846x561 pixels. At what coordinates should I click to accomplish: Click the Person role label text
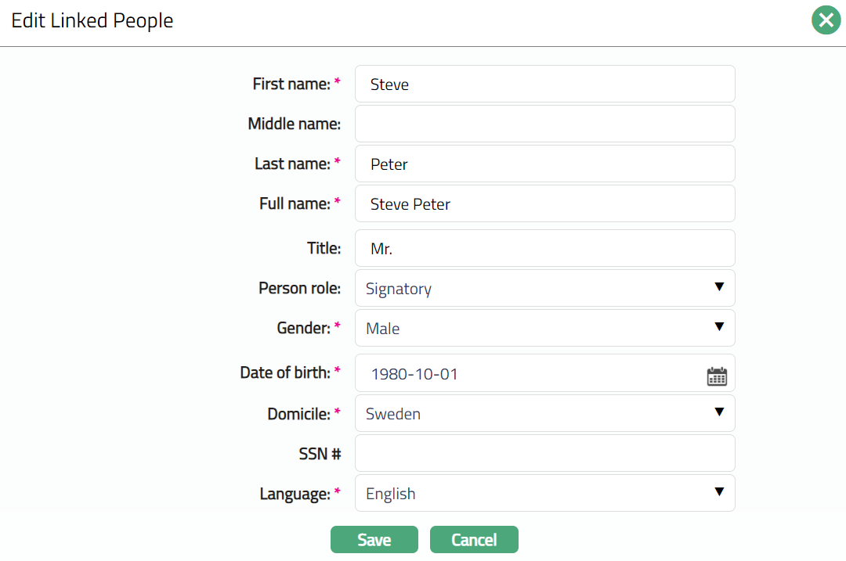(x=299, y=288)
